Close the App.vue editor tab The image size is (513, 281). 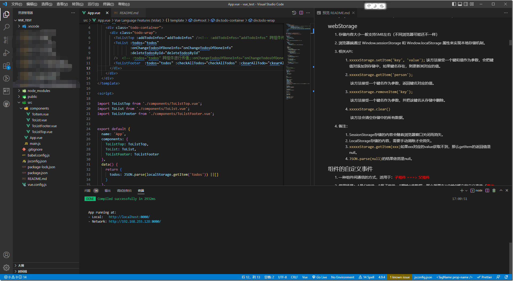click(x=107, y=13)
